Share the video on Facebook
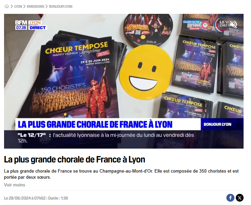This screenshot has width=251, height=205. point(230,198)
